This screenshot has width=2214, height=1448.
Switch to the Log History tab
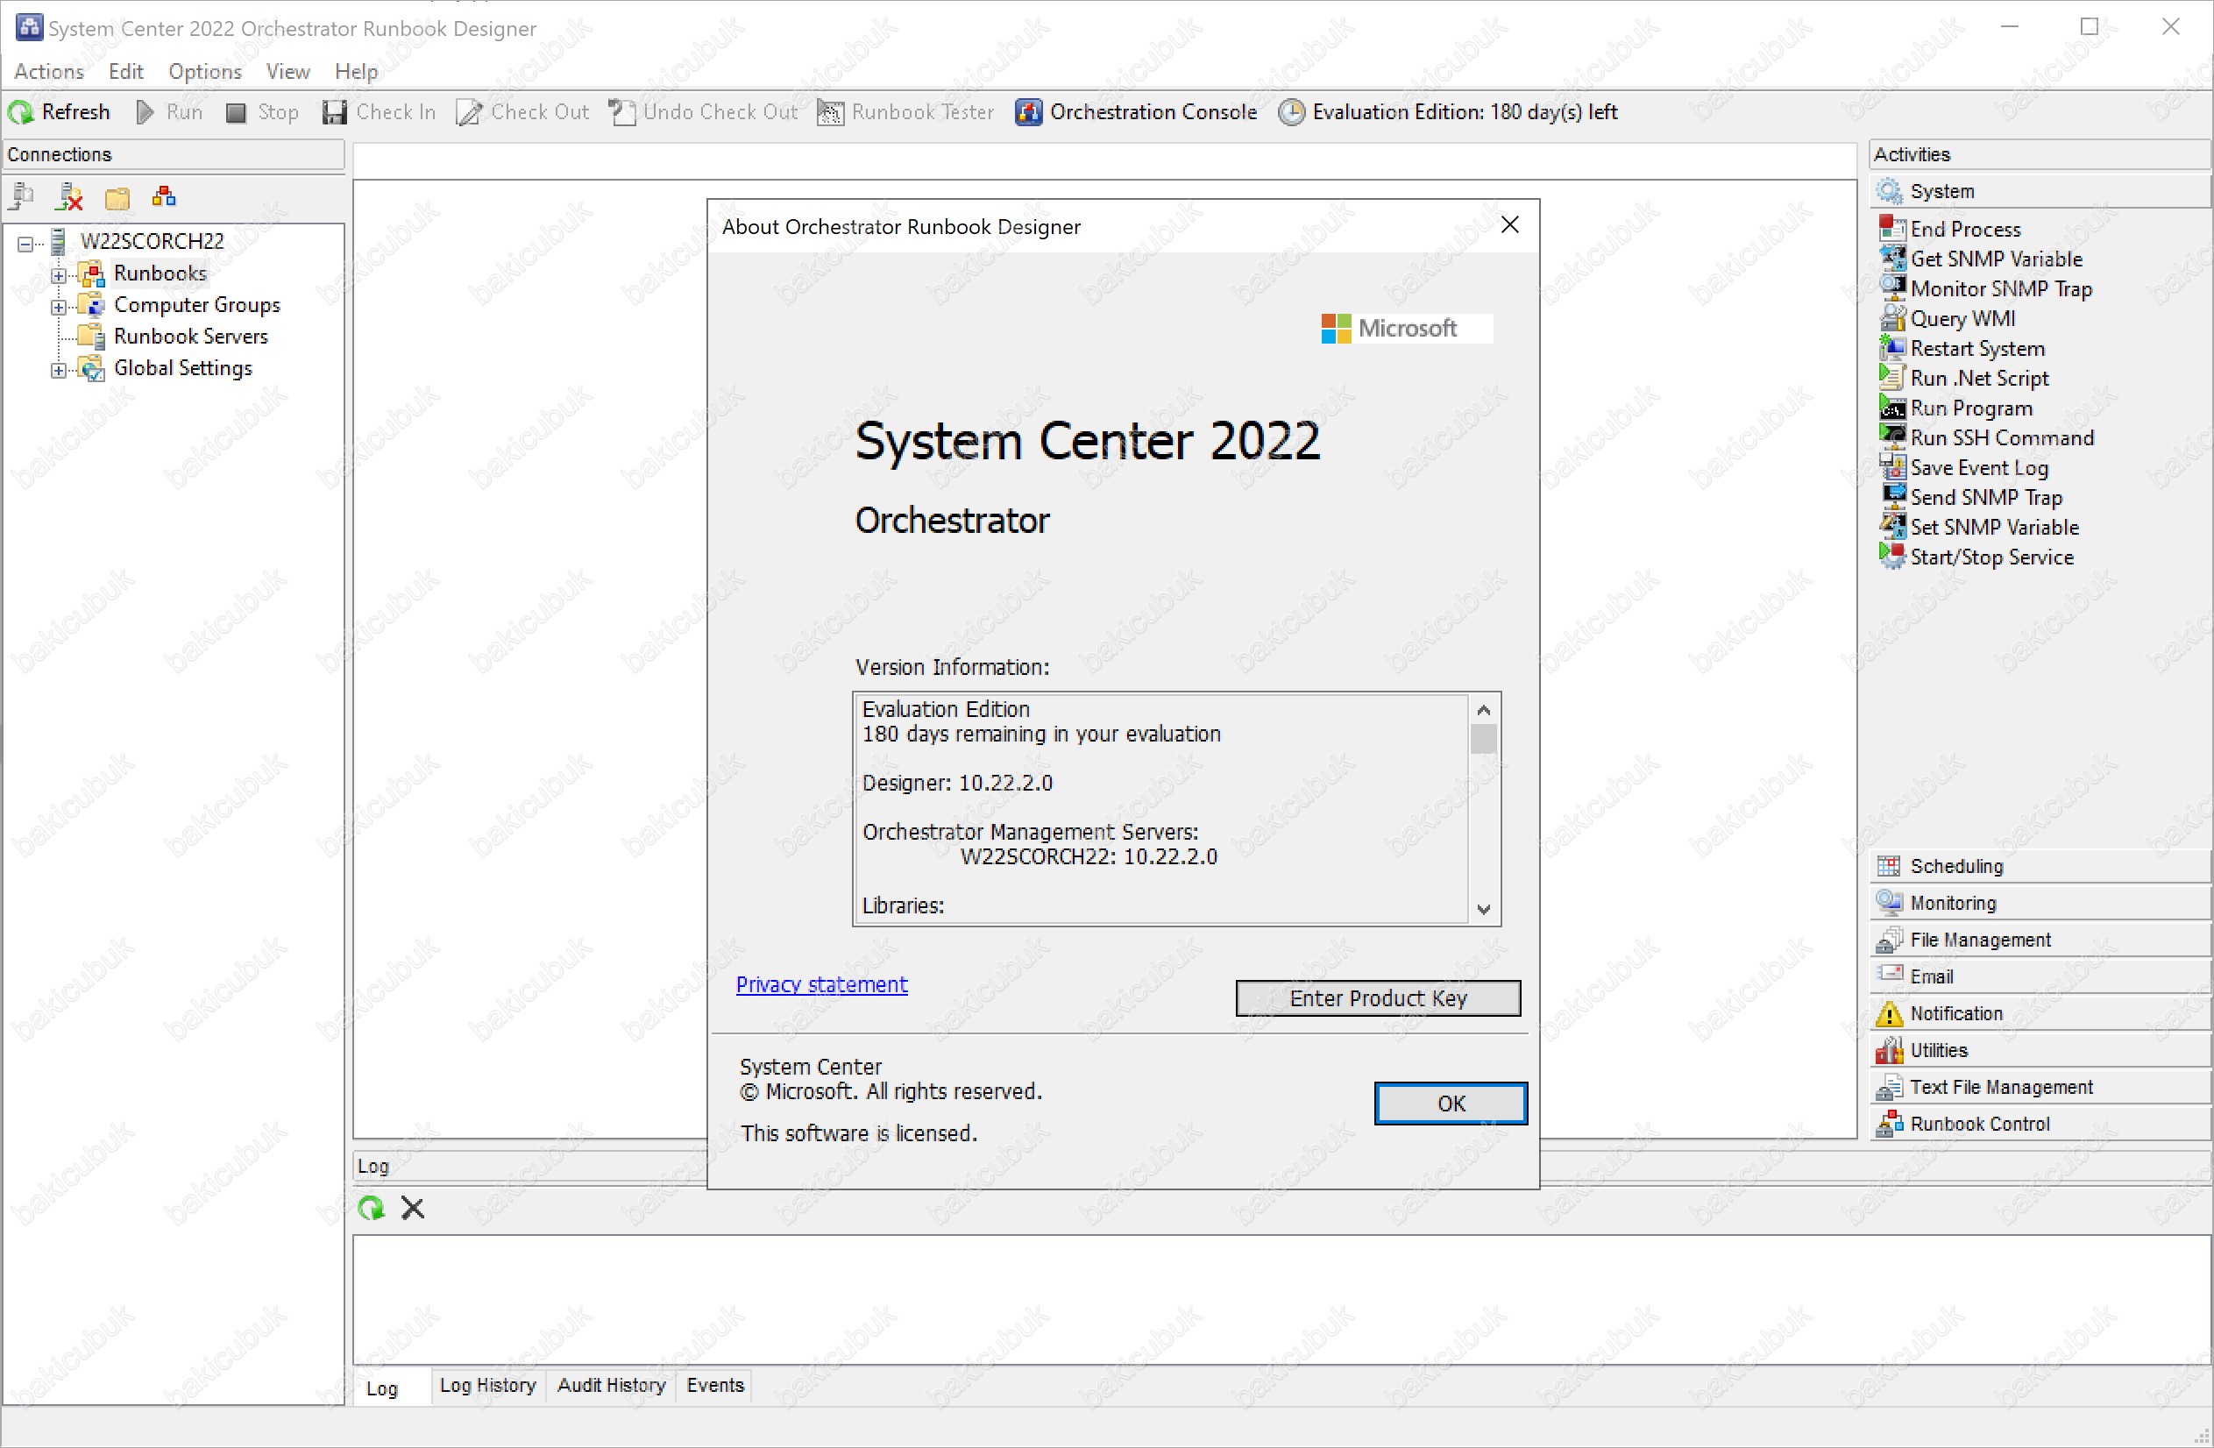487,1385
